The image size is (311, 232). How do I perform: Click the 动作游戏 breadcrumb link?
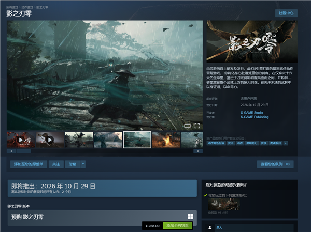[27, 7]
